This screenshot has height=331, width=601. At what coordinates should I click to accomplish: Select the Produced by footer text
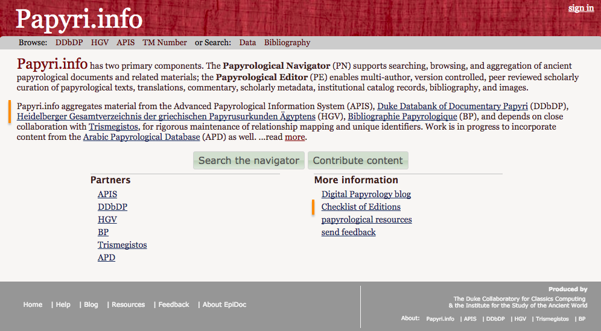pos(568,289)
